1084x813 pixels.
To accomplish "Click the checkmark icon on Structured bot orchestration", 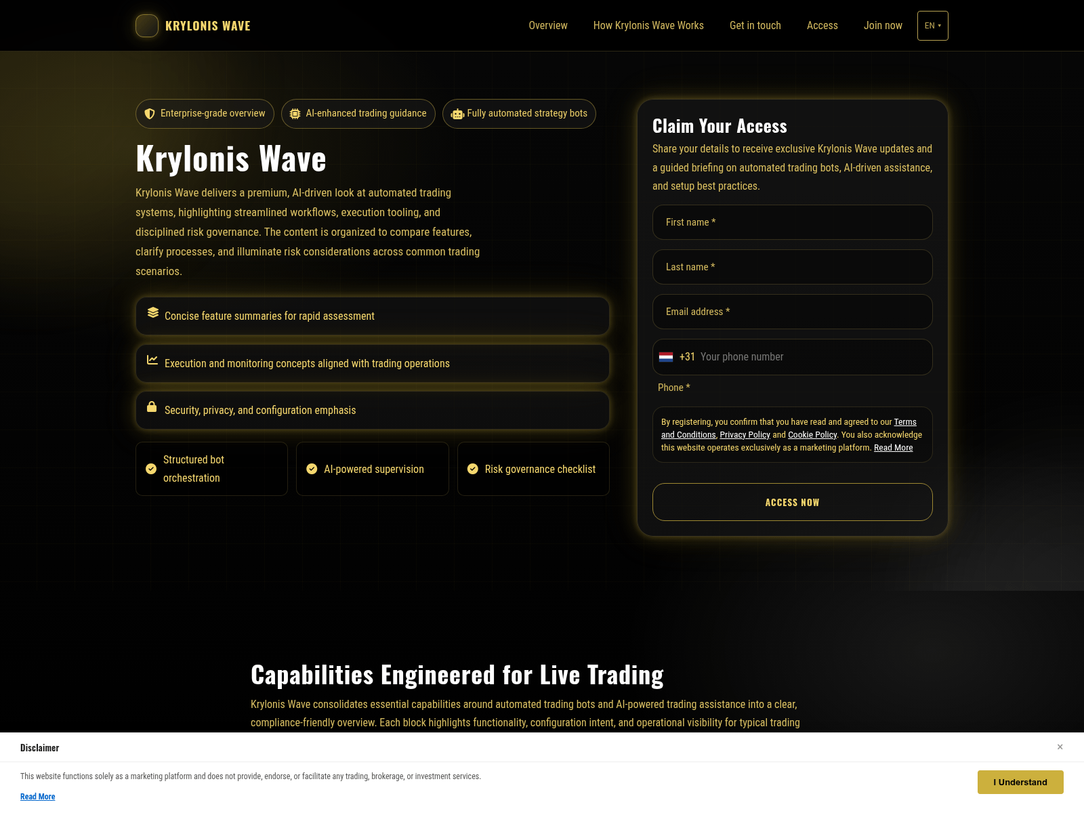I will (x=151, y=469).
